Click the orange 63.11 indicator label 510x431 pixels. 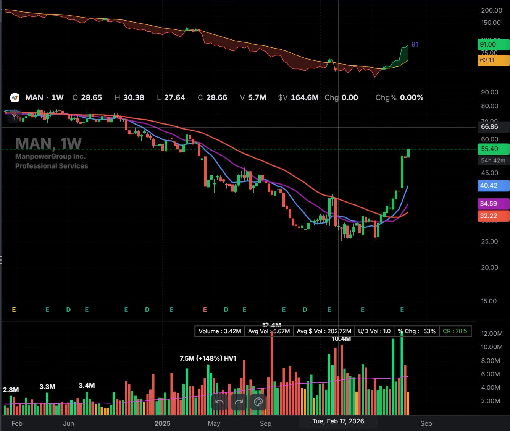[494, 60]
